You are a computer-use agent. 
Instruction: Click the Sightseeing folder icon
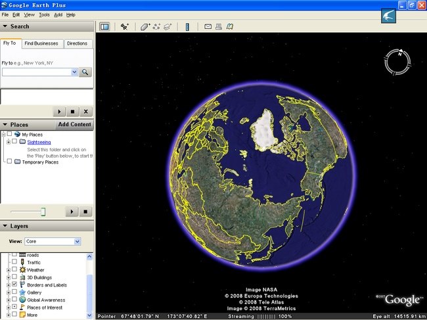23,142
